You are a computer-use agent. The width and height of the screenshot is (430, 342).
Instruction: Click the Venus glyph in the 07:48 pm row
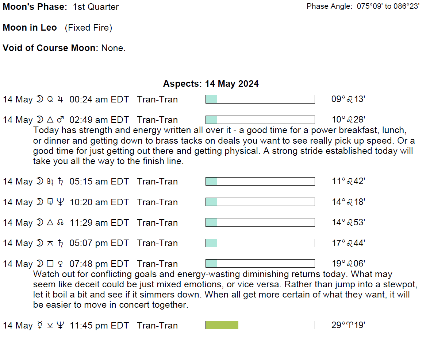pos(61,264)
